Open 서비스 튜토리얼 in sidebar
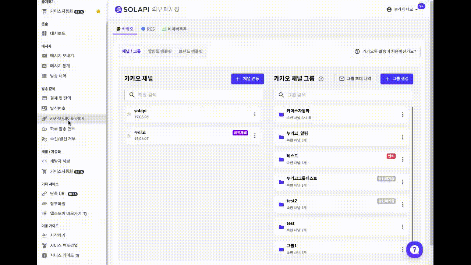 tap(64, 245)
